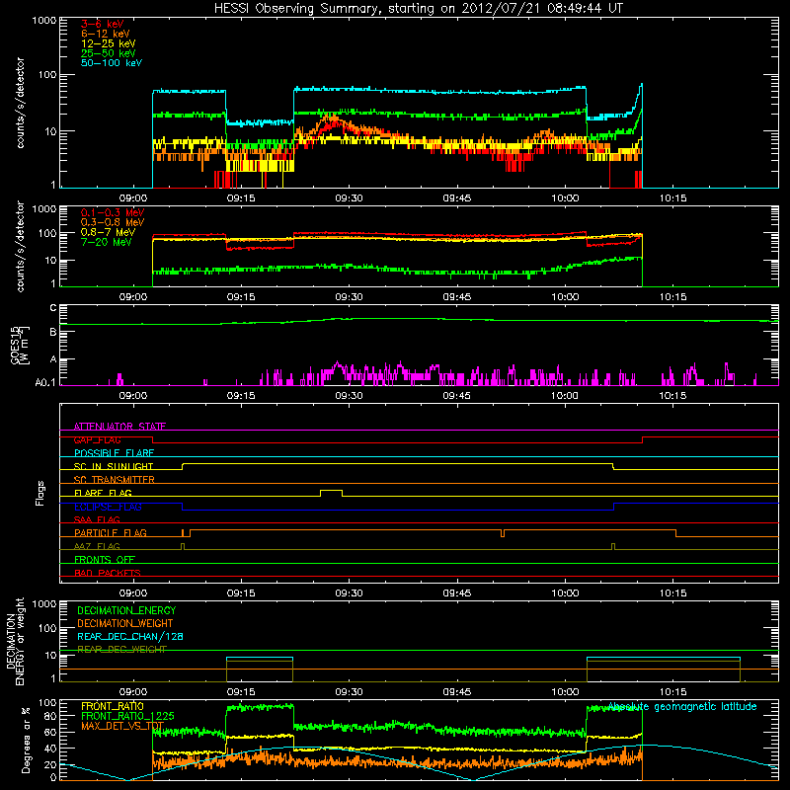
Task: Click the 10:00 tick label under decimation plot
Action: (x=565, y=692)
